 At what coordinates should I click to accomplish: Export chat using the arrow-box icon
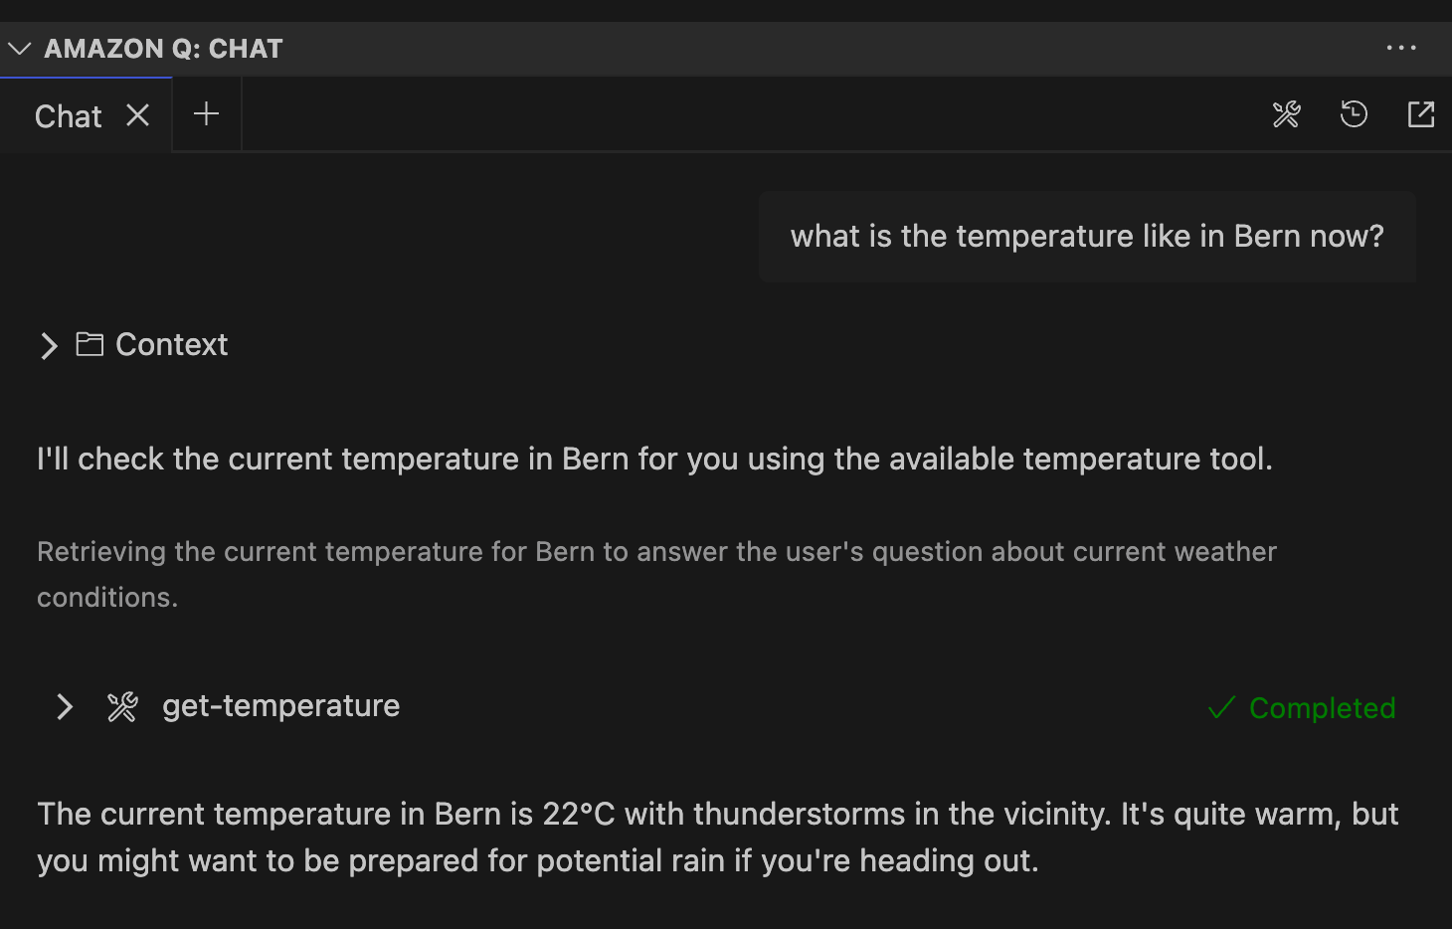point(1421,114)
